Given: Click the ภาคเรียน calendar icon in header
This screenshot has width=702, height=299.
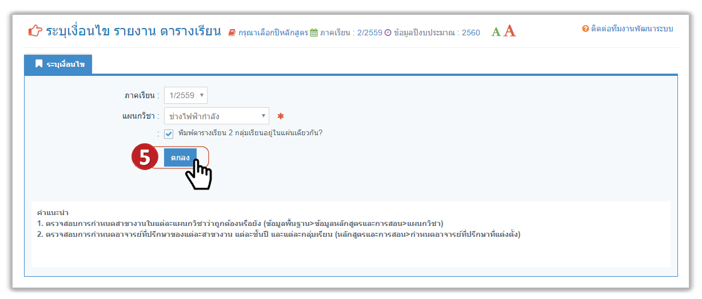Looking at the screenshot, I should pos(314,33).
